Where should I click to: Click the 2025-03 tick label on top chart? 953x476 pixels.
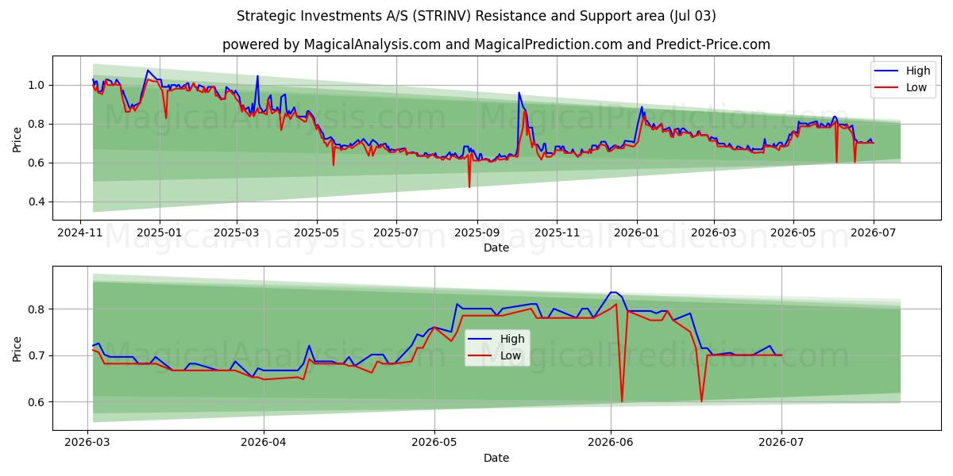pyautogui.click(x=237, y=233)
